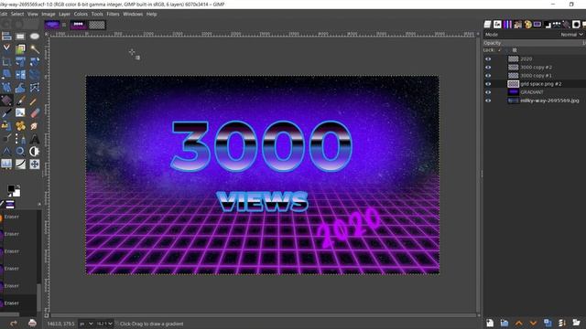Select the Levels tool
The height and width of the screenshot is (329, 586).
tap(6, 164)
